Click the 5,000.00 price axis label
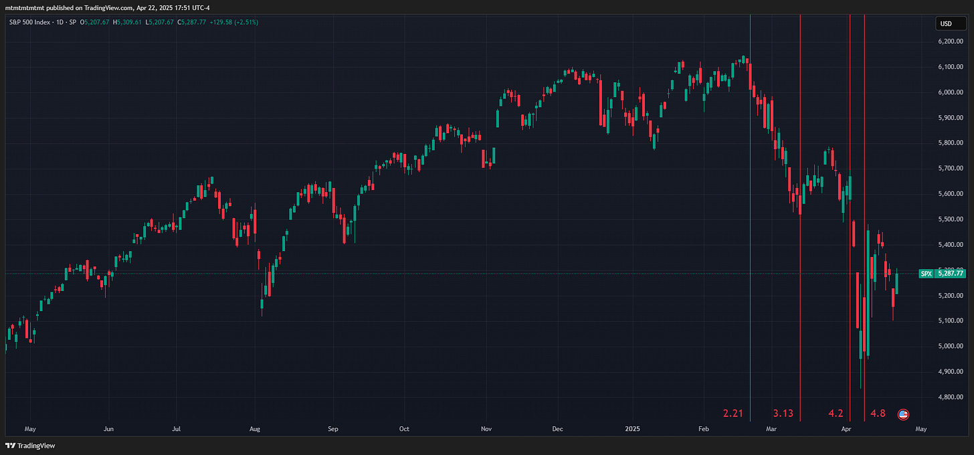Image resolution: width=974 pixels, height=455 pixels. click(951, 347)
